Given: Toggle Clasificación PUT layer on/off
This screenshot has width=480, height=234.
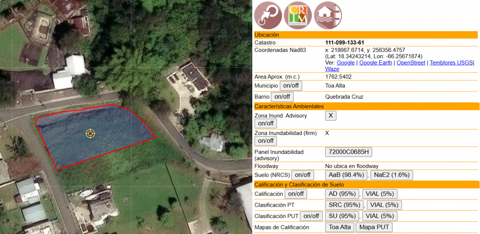Looking at the screenshot, I should coord(311,216).
